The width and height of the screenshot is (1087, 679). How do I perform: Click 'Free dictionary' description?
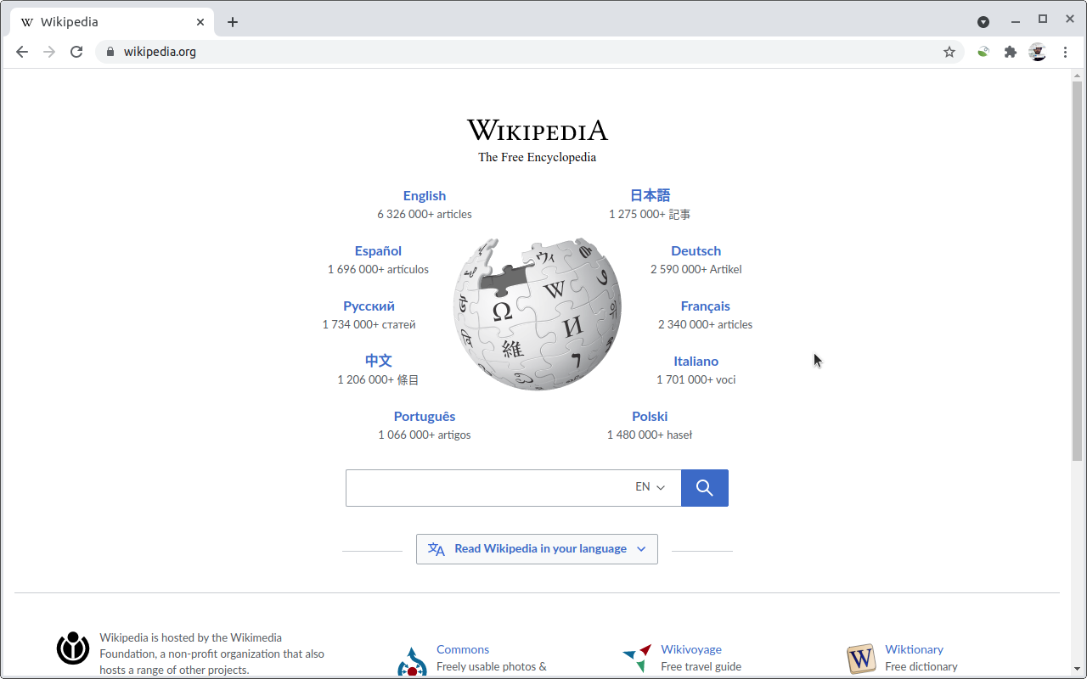tap(921, 667)
